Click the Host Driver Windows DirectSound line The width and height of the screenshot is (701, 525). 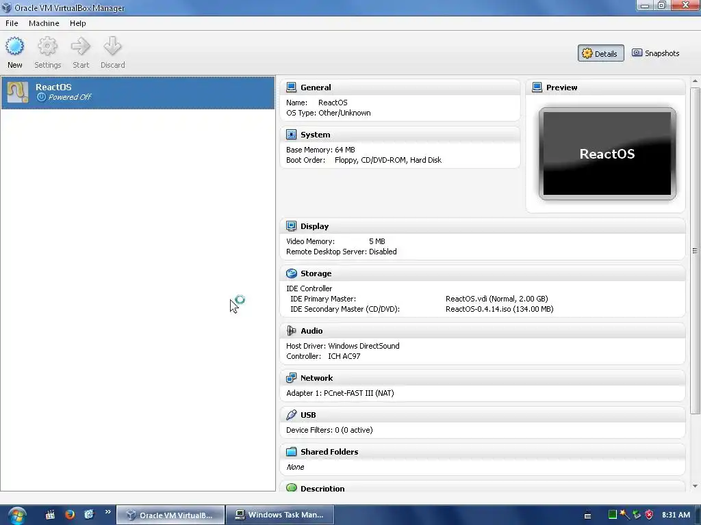(x=343, y=346)
